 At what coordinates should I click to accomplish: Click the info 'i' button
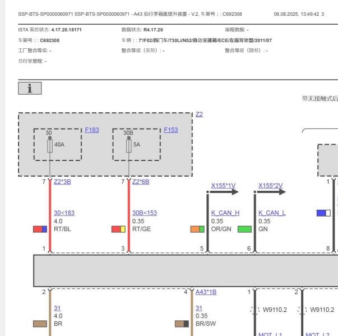[30, 88]
